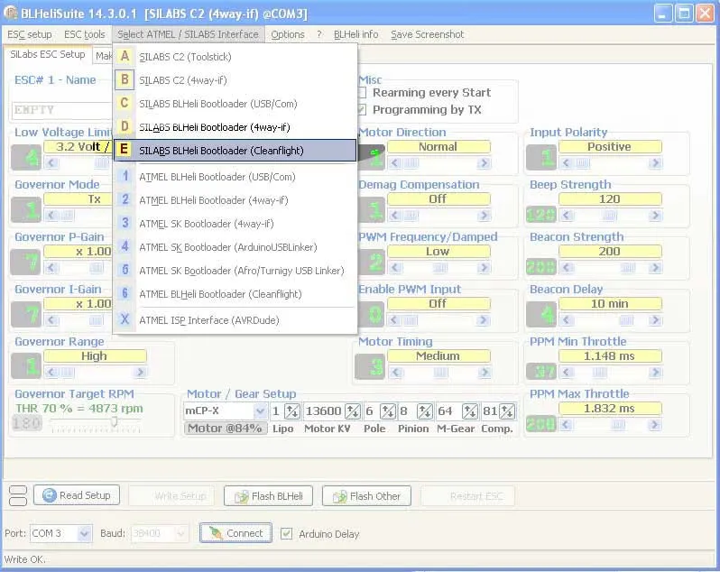The width and height of the screenshot is (720, 572).
Task: Click the Flash BLHeli button
Action: pos(268,496)
